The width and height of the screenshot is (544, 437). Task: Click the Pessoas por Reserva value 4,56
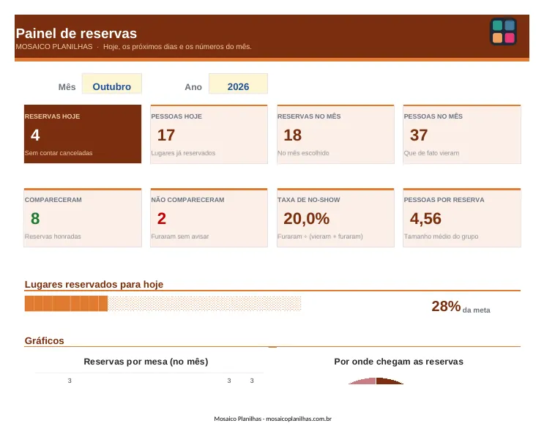click(425, 218)
